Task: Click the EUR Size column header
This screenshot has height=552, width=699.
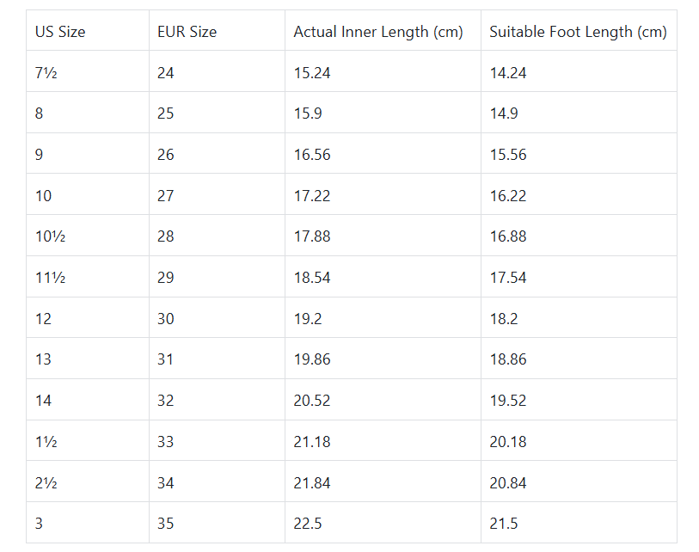Action: coord(187,32)
